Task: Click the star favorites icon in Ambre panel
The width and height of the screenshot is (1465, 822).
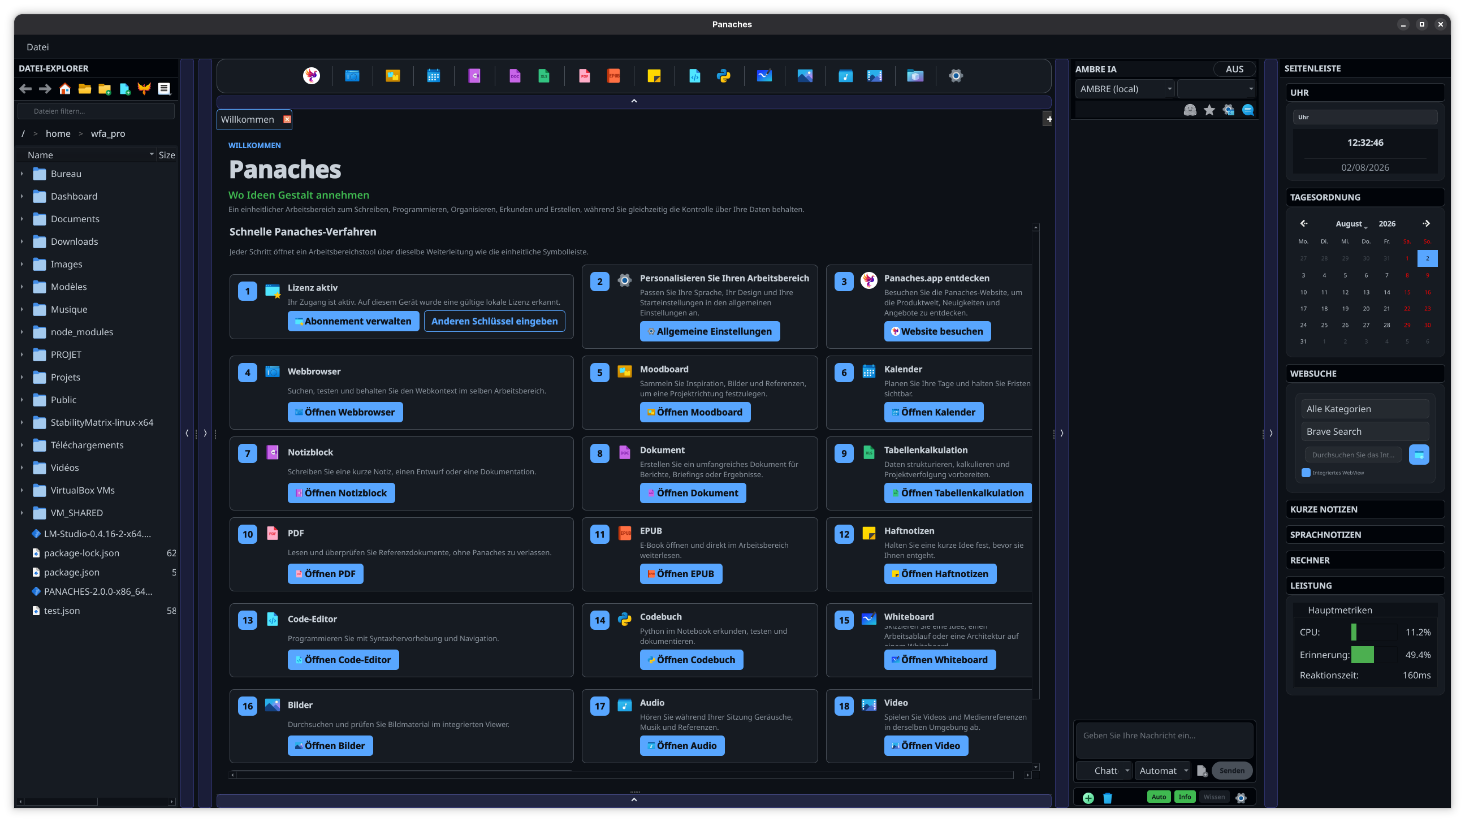Action: point(1209,110)
